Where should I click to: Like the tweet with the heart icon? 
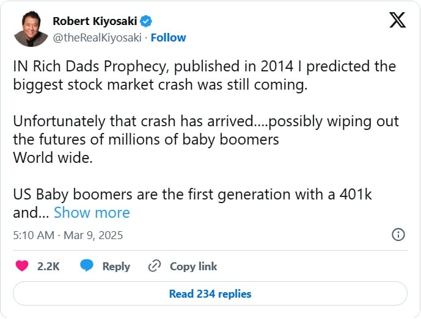point(22,266)
